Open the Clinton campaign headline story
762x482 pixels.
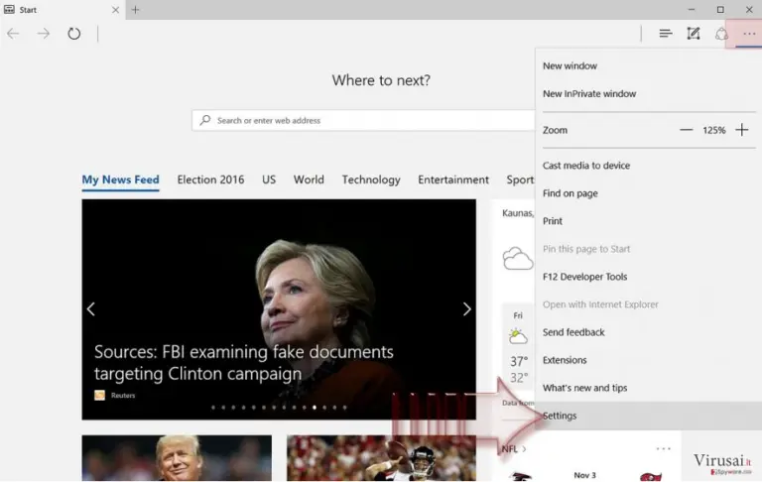pyautogui.click(x=243, y=362)
